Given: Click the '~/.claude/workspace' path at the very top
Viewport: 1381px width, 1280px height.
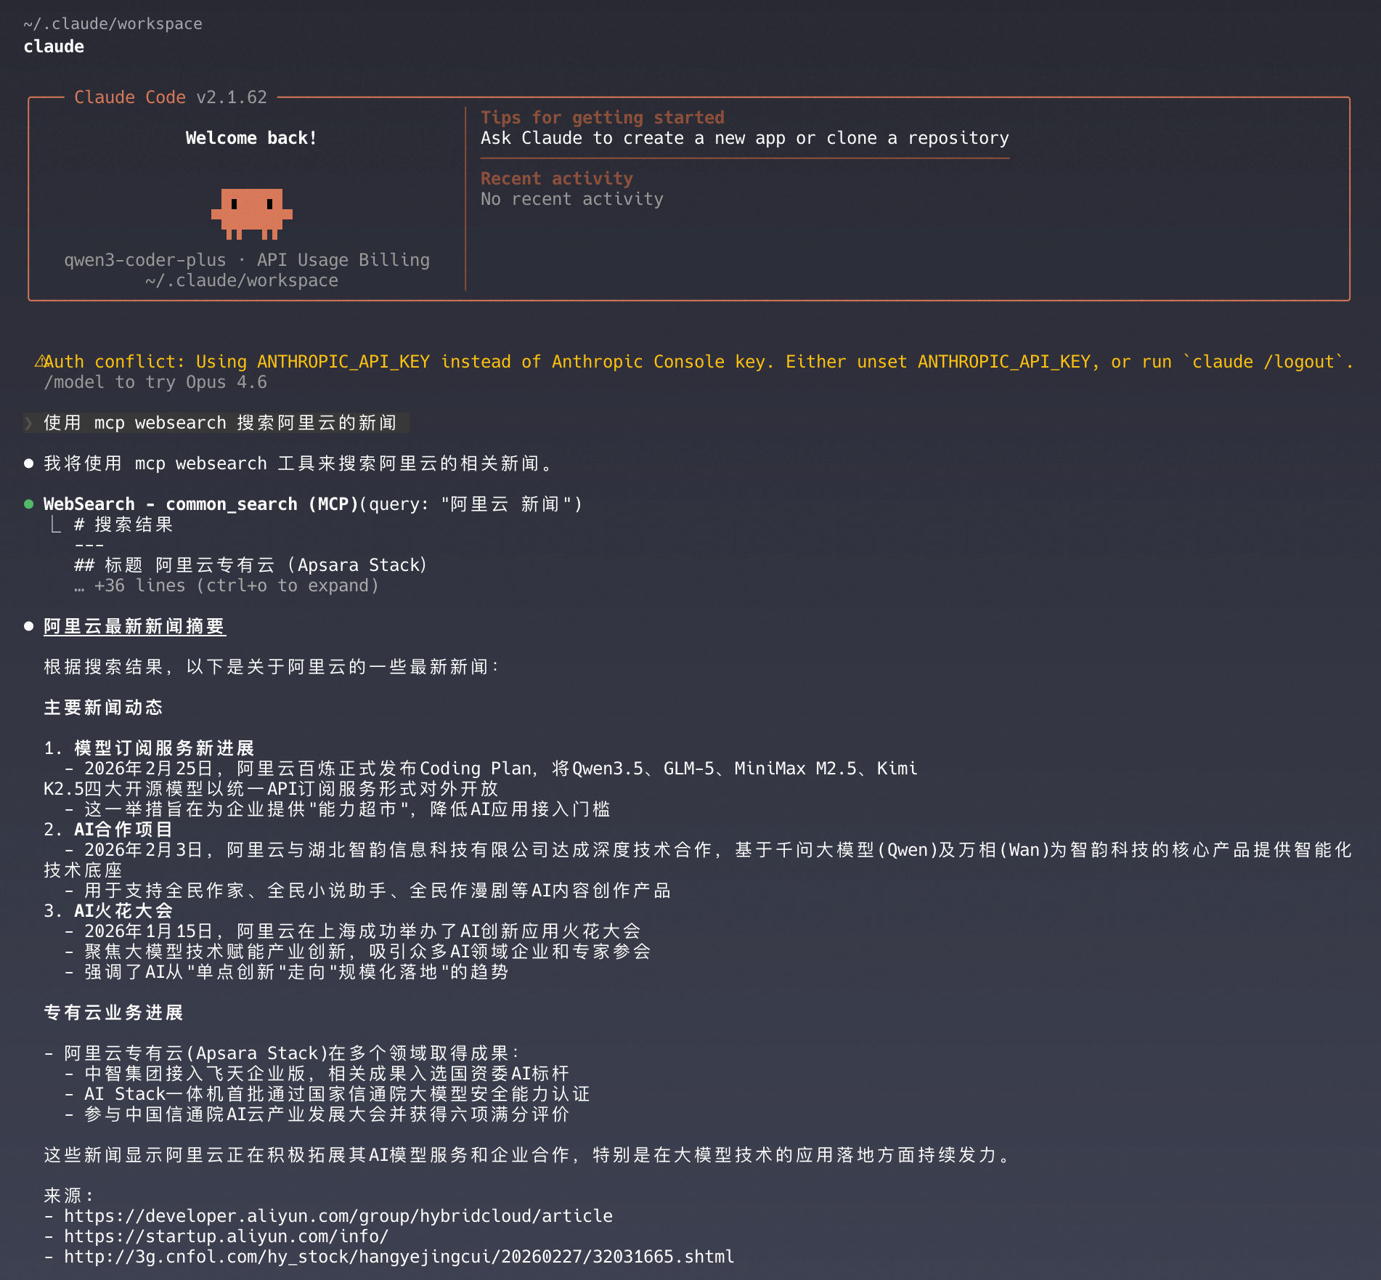Looking at the screenshot, I should pos(113,24).
